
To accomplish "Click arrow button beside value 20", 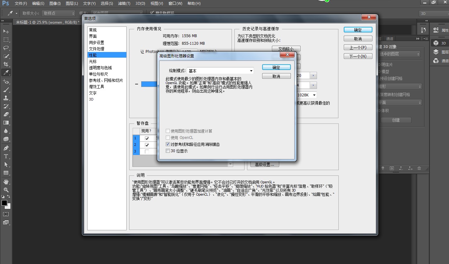I will (314, 76).
